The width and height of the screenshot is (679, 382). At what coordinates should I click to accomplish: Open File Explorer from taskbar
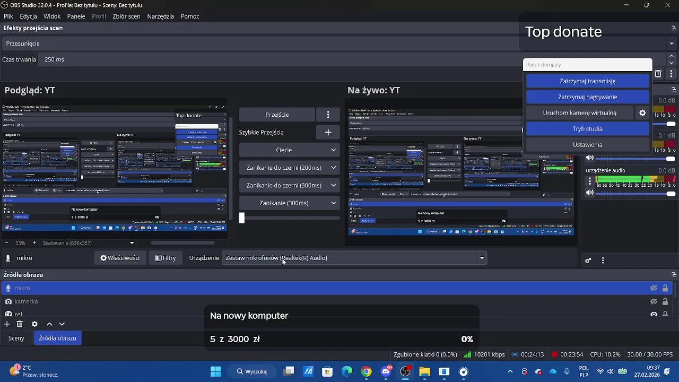424,371
